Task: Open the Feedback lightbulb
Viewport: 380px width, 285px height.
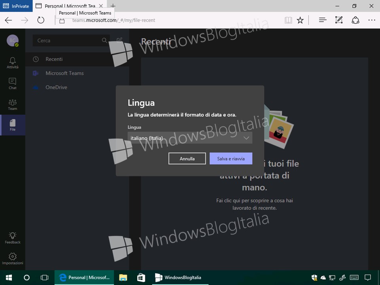Action: point(12,238)
